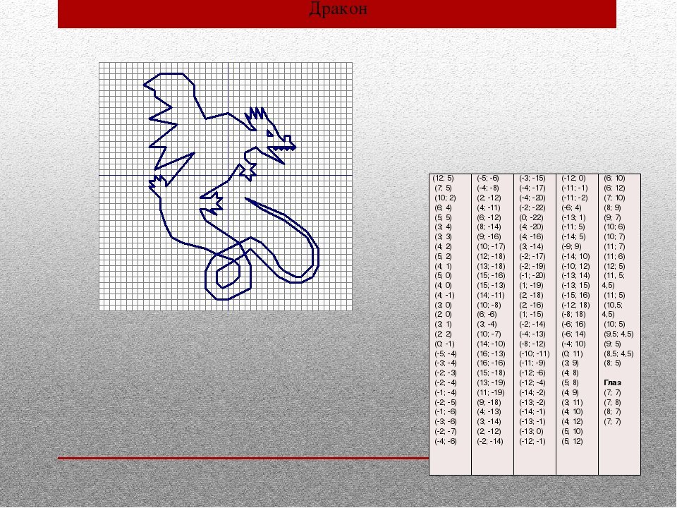Click the dragon's large wing at top left

tap(169, 106)
